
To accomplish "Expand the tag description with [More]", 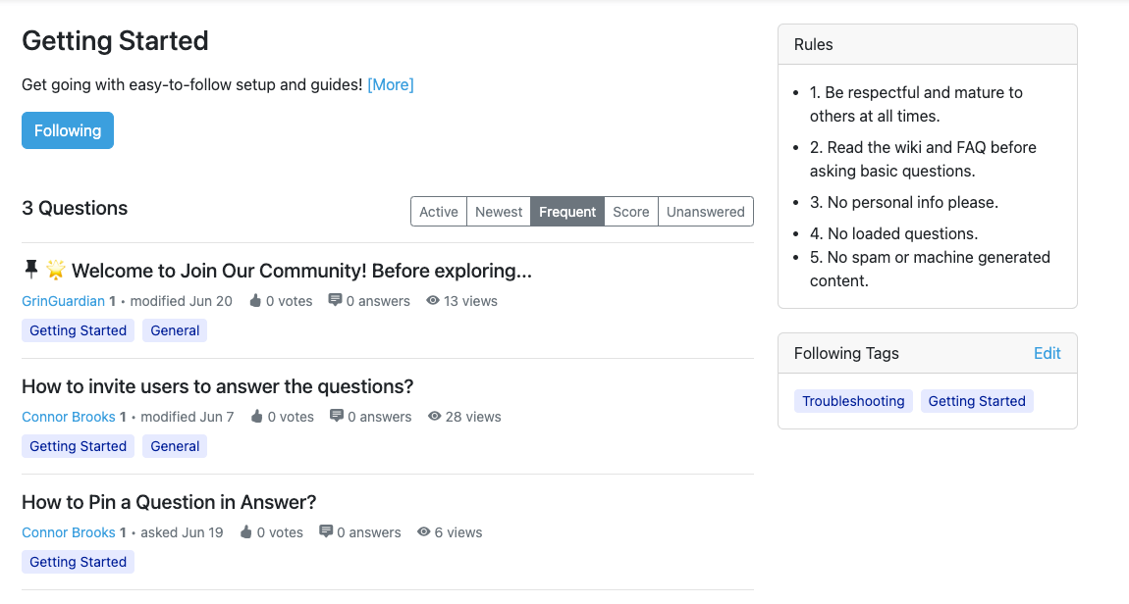I will [x=391, y=84].
